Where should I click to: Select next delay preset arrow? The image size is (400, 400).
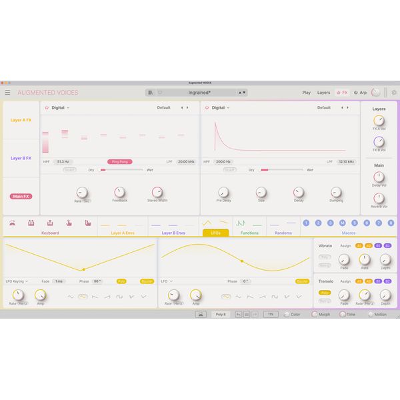(x=187, y=107)
